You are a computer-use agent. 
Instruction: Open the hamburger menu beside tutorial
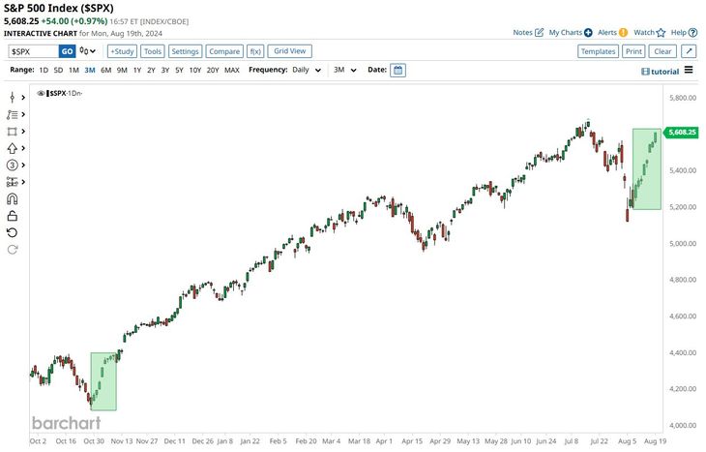pos(689,70)
